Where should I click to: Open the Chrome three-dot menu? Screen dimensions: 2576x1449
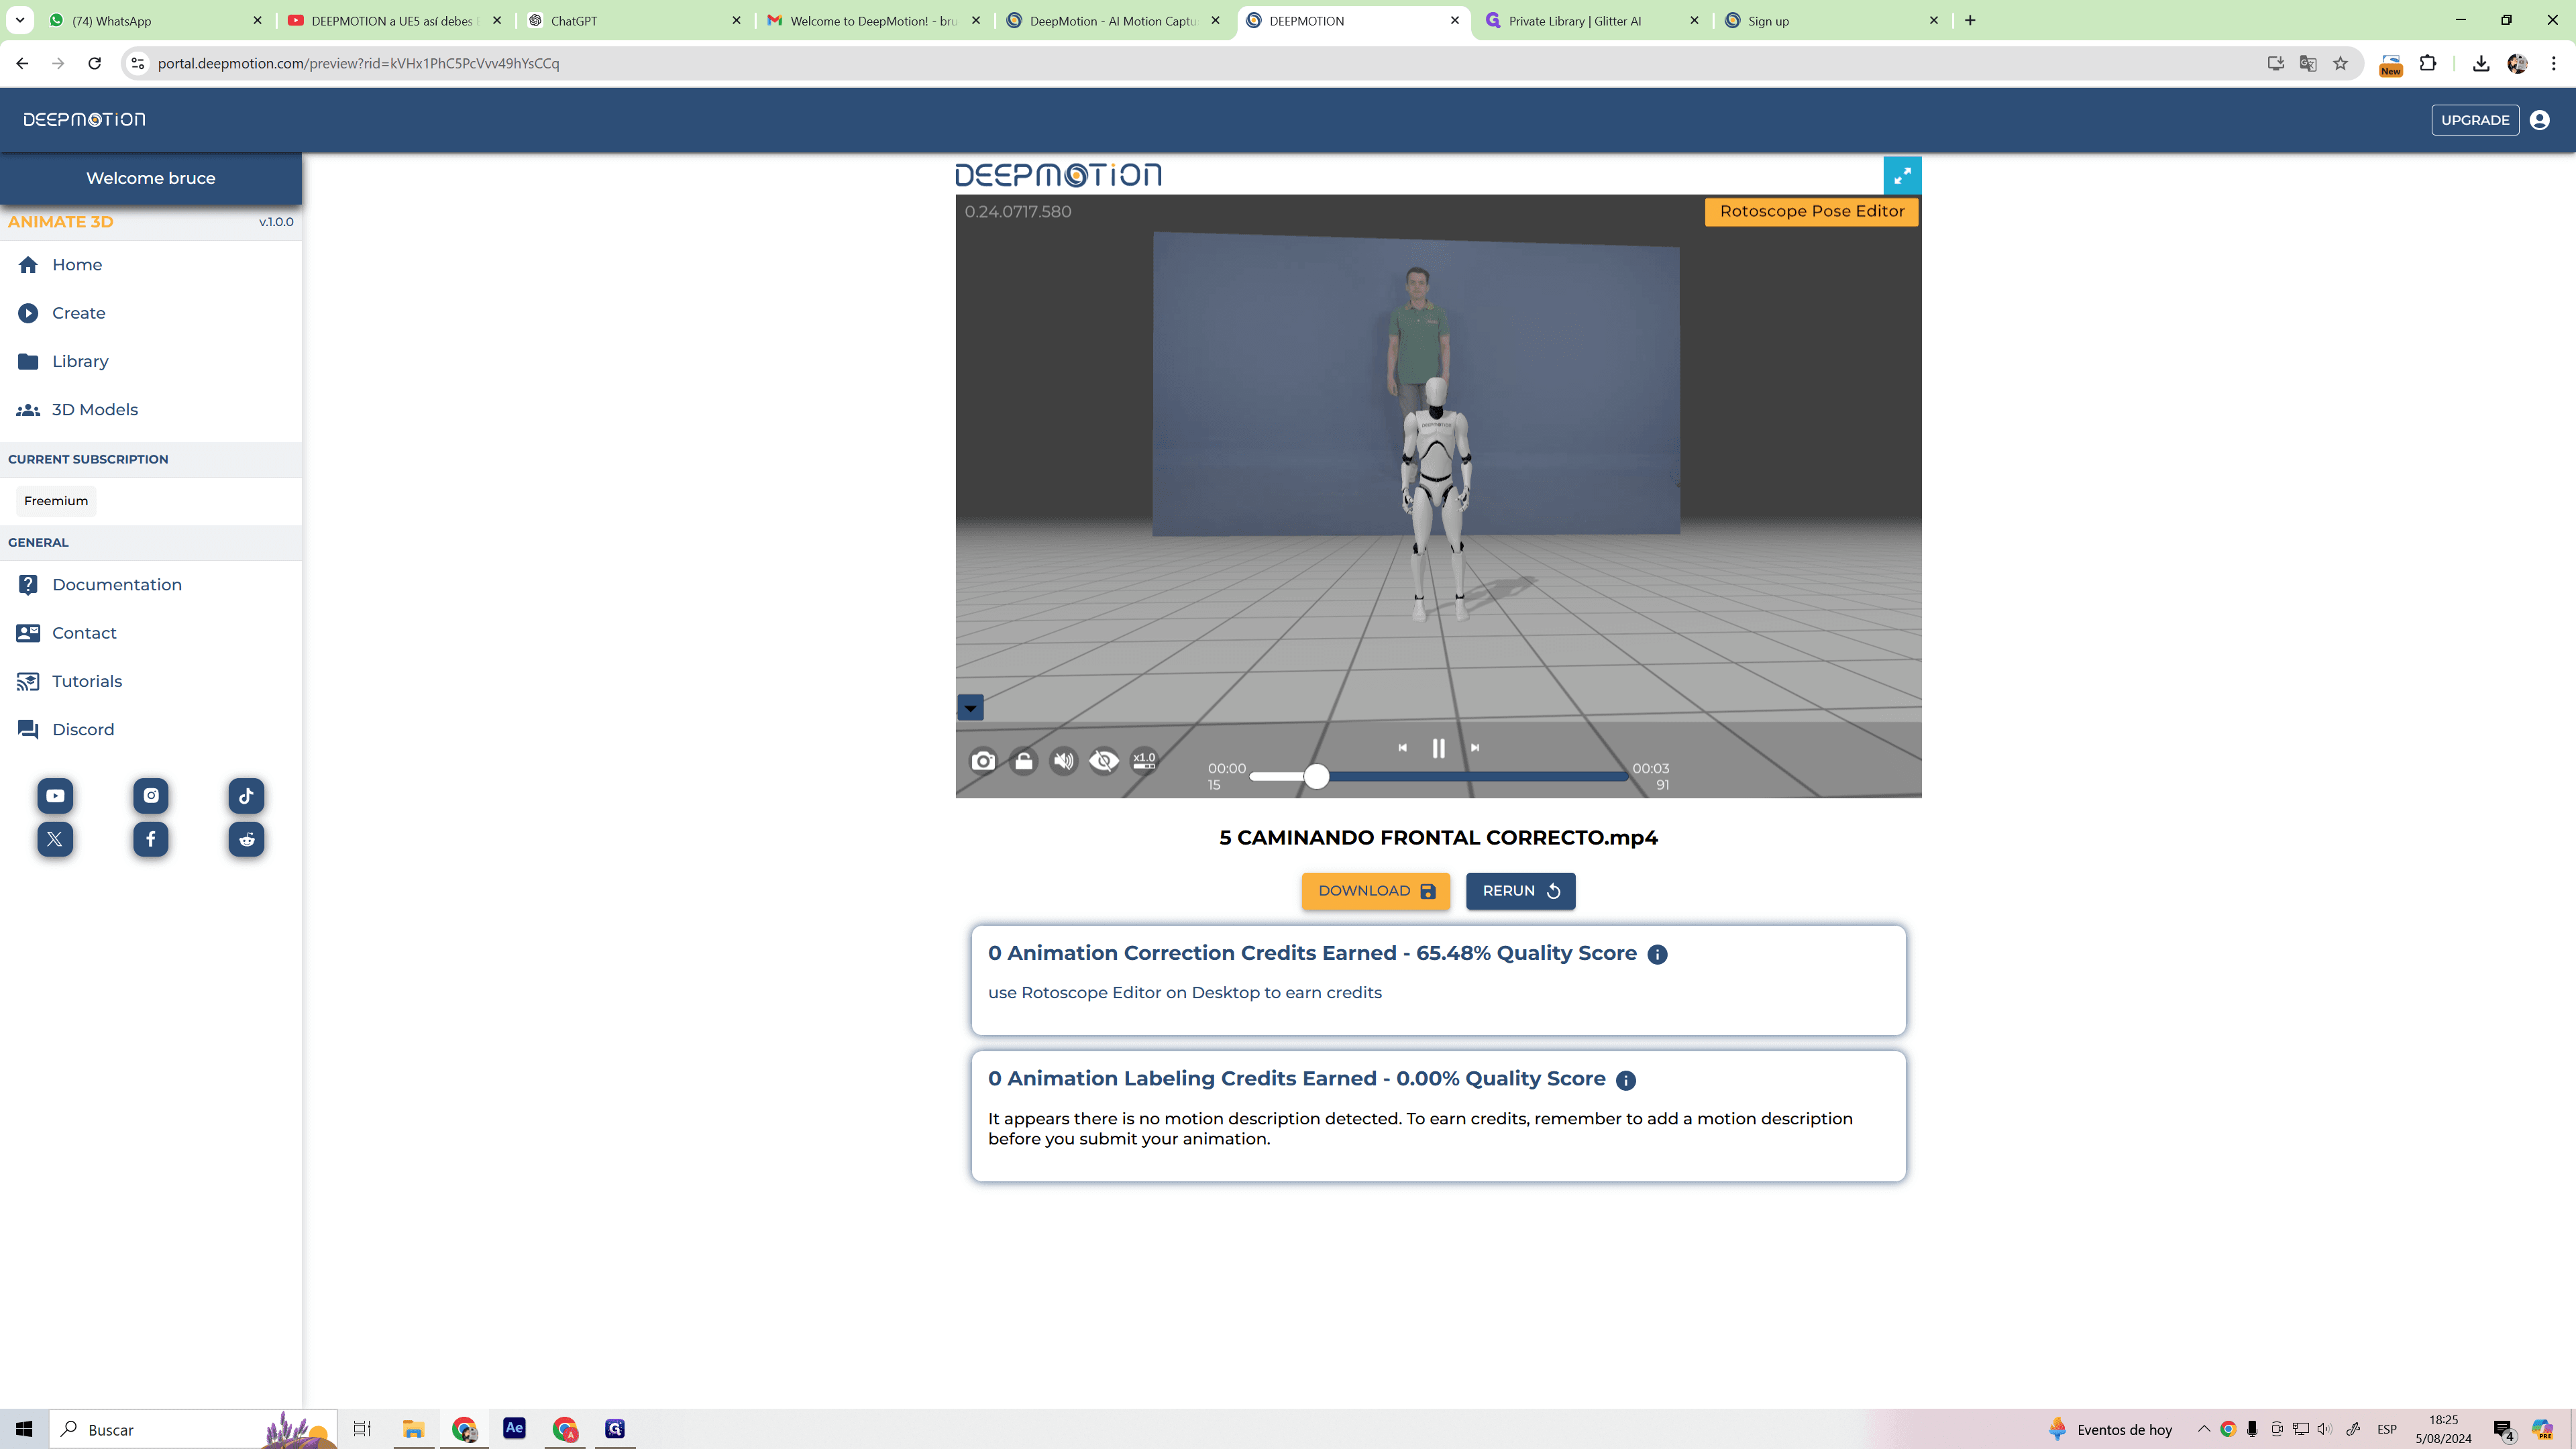(x=2554, y=63)
